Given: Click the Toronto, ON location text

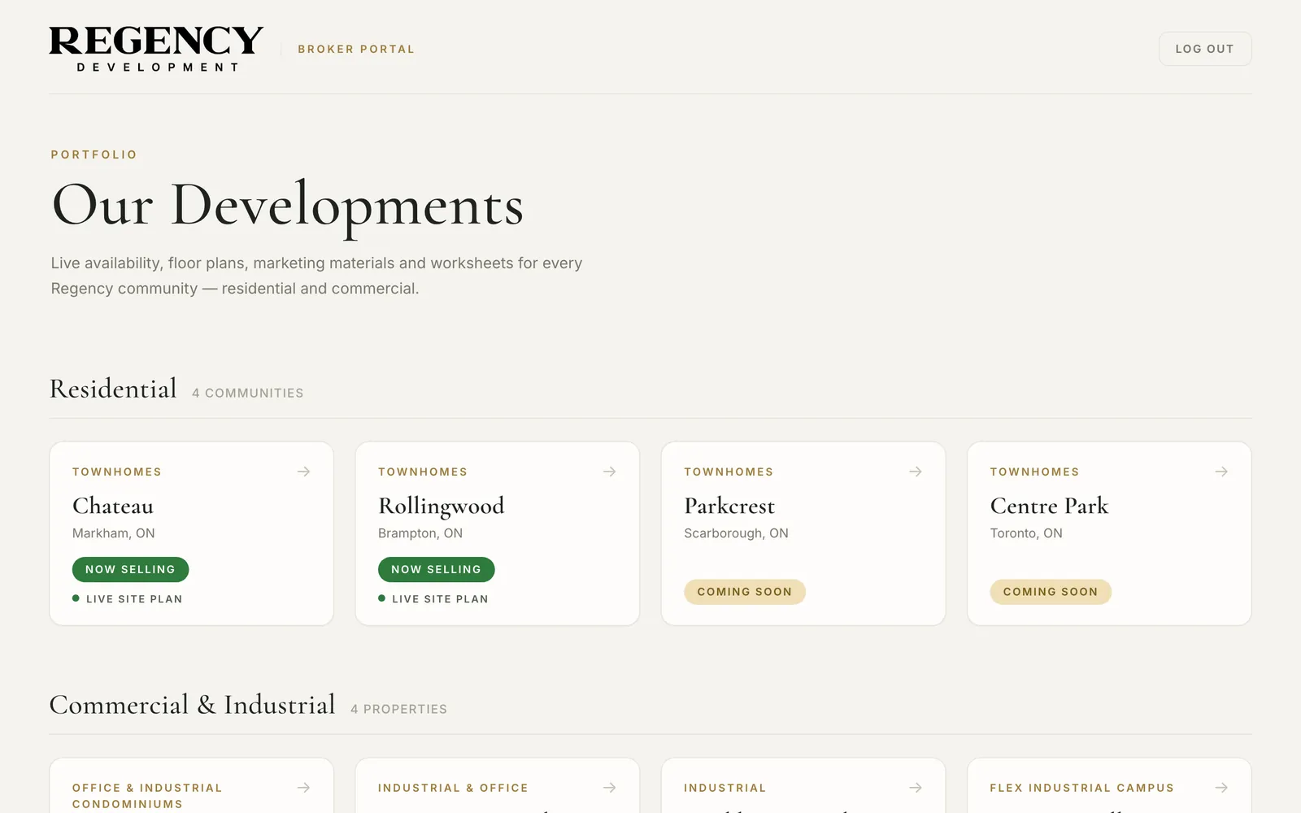Looking at the screenshot, I should pyautogui.click(x=1026, y=533).
